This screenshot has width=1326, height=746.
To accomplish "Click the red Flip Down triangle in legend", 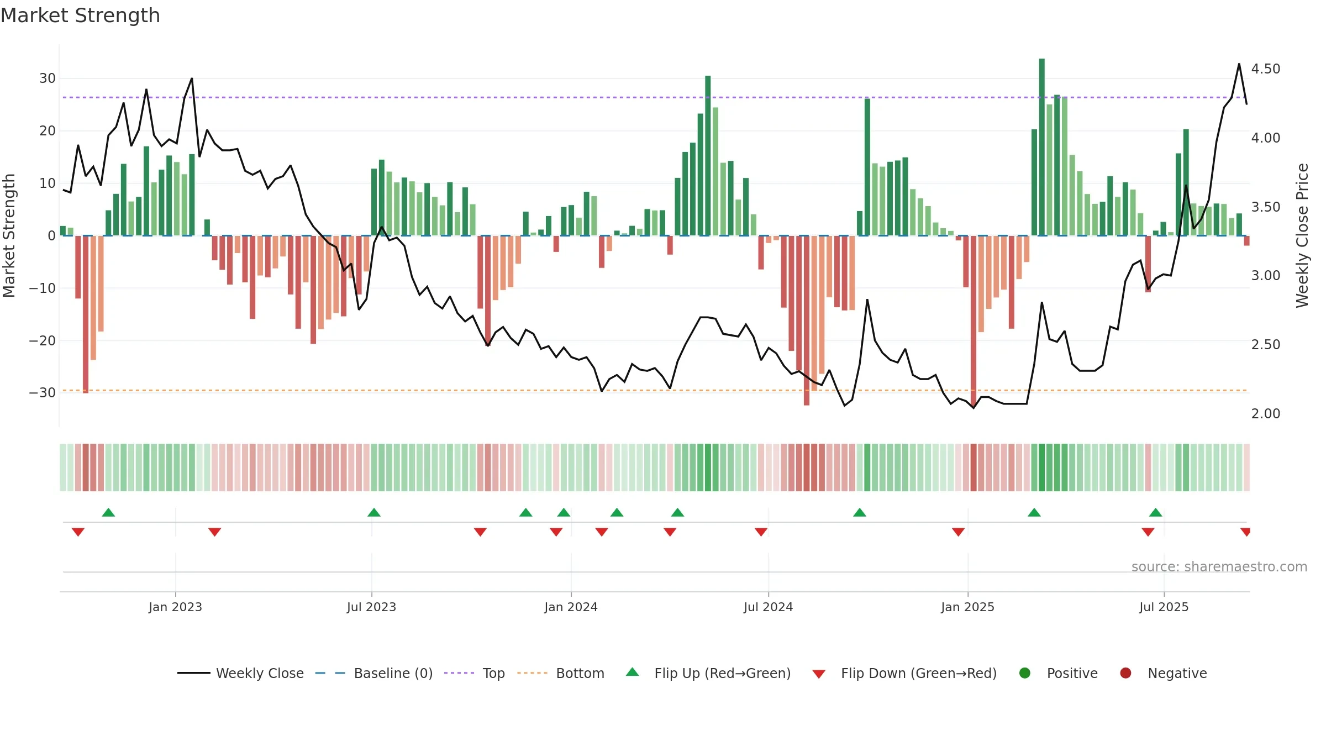I will click(x=819, y=674).
